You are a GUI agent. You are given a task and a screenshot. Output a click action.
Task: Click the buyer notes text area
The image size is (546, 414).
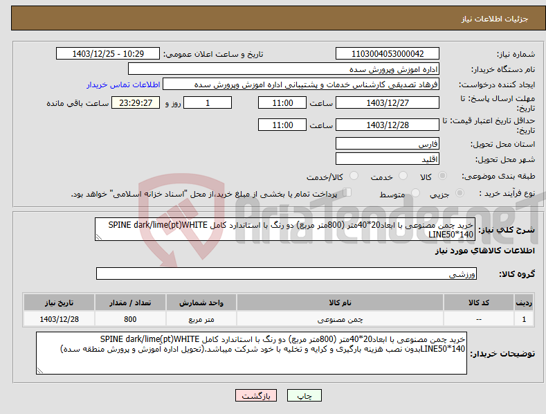tap(251, 353)
